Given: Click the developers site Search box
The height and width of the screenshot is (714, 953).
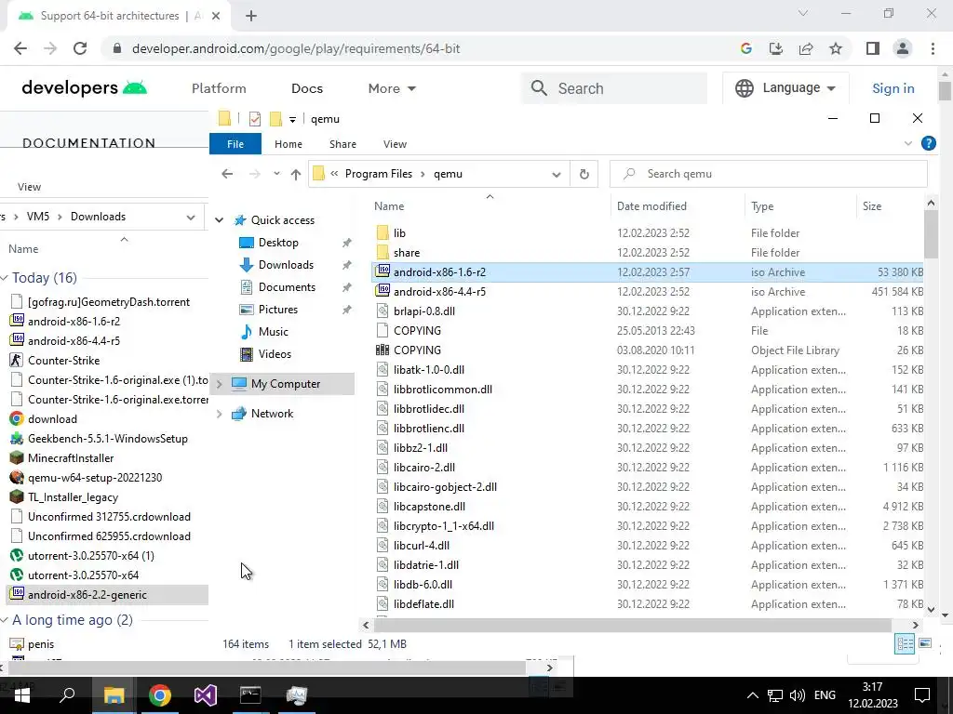Looking at the screenshot, I should 614,88.
